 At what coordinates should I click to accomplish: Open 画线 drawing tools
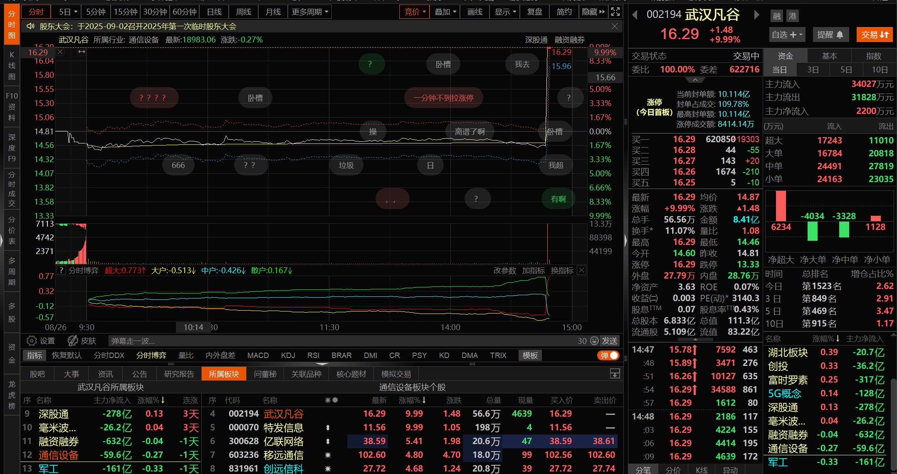point(474,12)
